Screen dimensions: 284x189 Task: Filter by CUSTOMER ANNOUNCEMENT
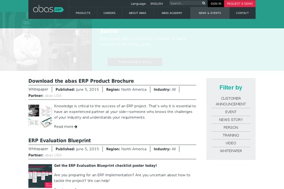click(231, 101)
